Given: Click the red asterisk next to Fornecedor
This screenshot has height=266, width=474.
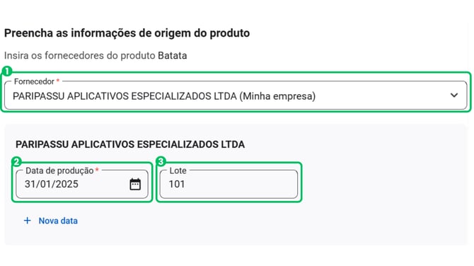Looking at the screenshot, I should coord(58,81).
